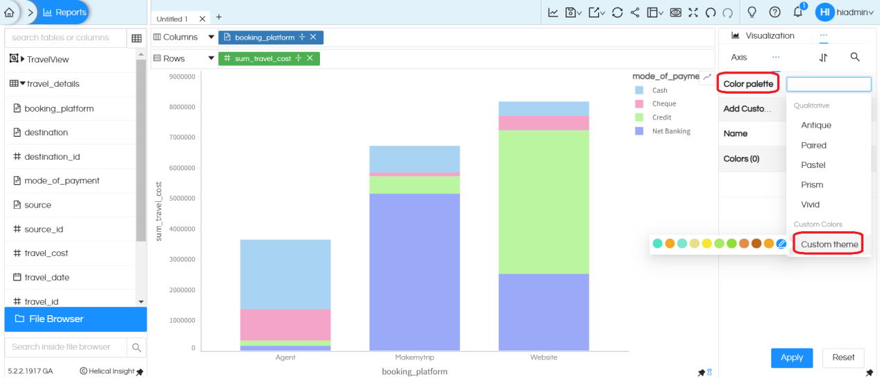The image size is (880, 379).
Task: Click the search magnifier in Visualization panel
Action: [855, 57]
